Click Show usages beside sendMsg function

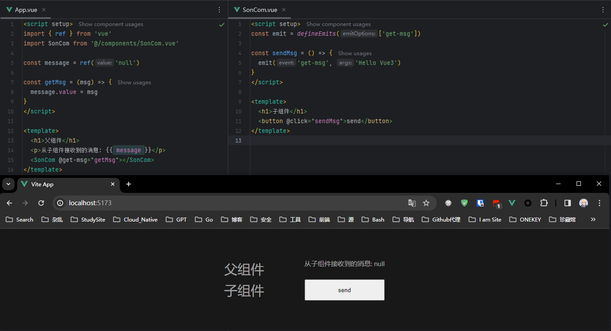click(x=355, y=53)
